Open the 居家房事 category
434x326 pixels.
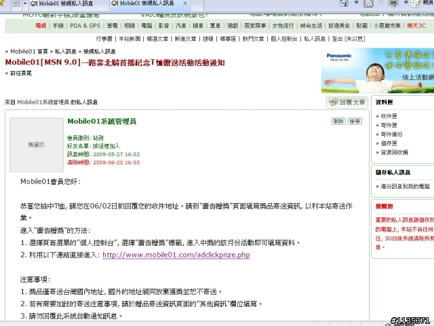pos(255,26)
